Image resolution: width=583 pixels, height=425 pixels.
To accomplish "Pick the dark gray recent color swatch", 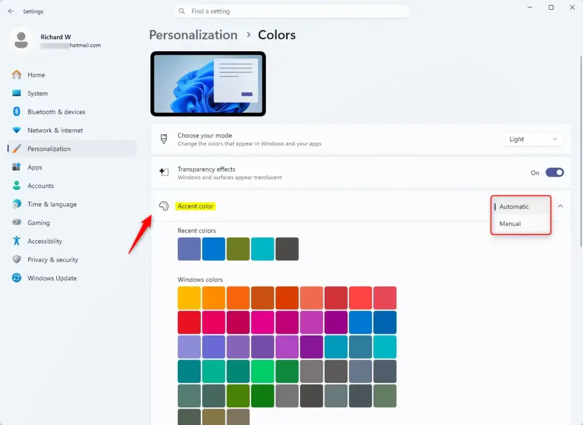I will tap(287, 249).
